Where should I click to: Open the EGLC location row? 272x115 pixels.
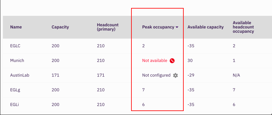click(x=138, y=46)
